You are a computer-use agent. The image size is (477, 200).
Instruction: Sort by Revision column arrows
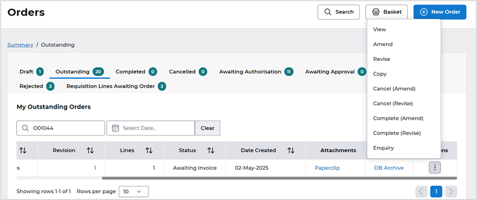(x=90, y=151)
